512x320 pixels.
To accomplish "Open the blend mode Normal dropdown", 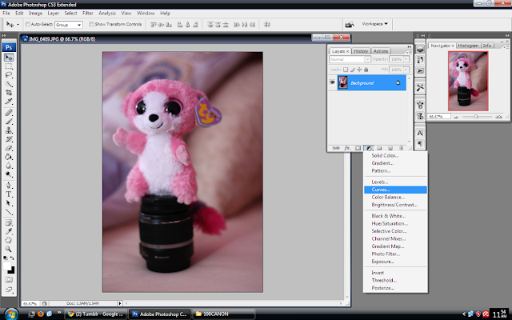I will (350, 59).
